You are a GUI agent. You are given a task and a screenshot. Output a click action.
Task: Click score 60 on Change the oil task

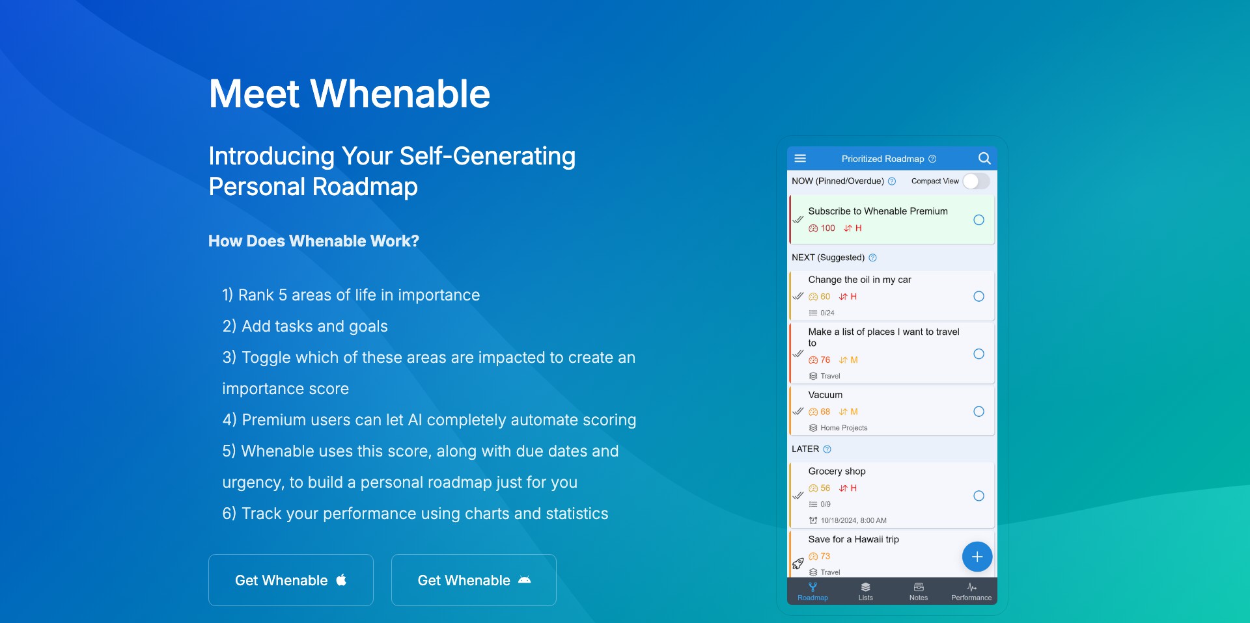820,297
